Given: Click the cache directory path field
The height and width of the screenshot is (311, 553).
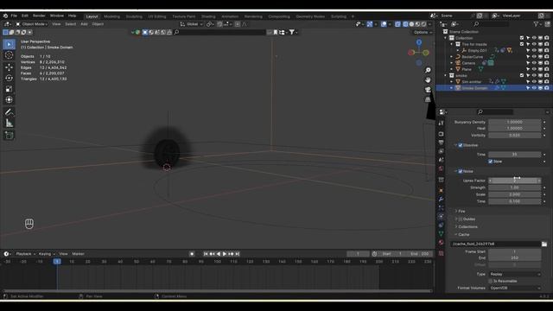Looking at the screenshot, I should pyautogui.click(x=495, y=244).
